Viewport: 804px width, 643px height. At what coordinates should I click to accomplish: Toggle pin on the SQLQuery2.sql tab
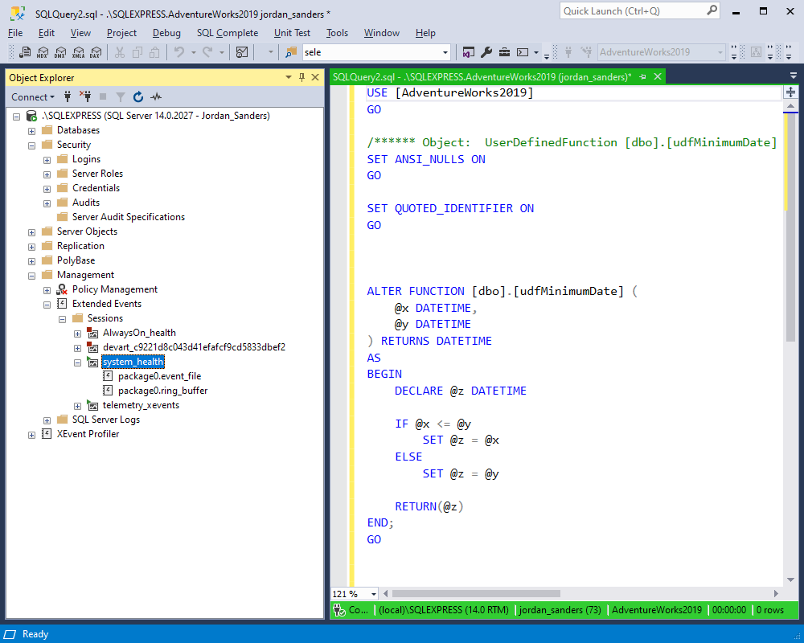(642, 77)
